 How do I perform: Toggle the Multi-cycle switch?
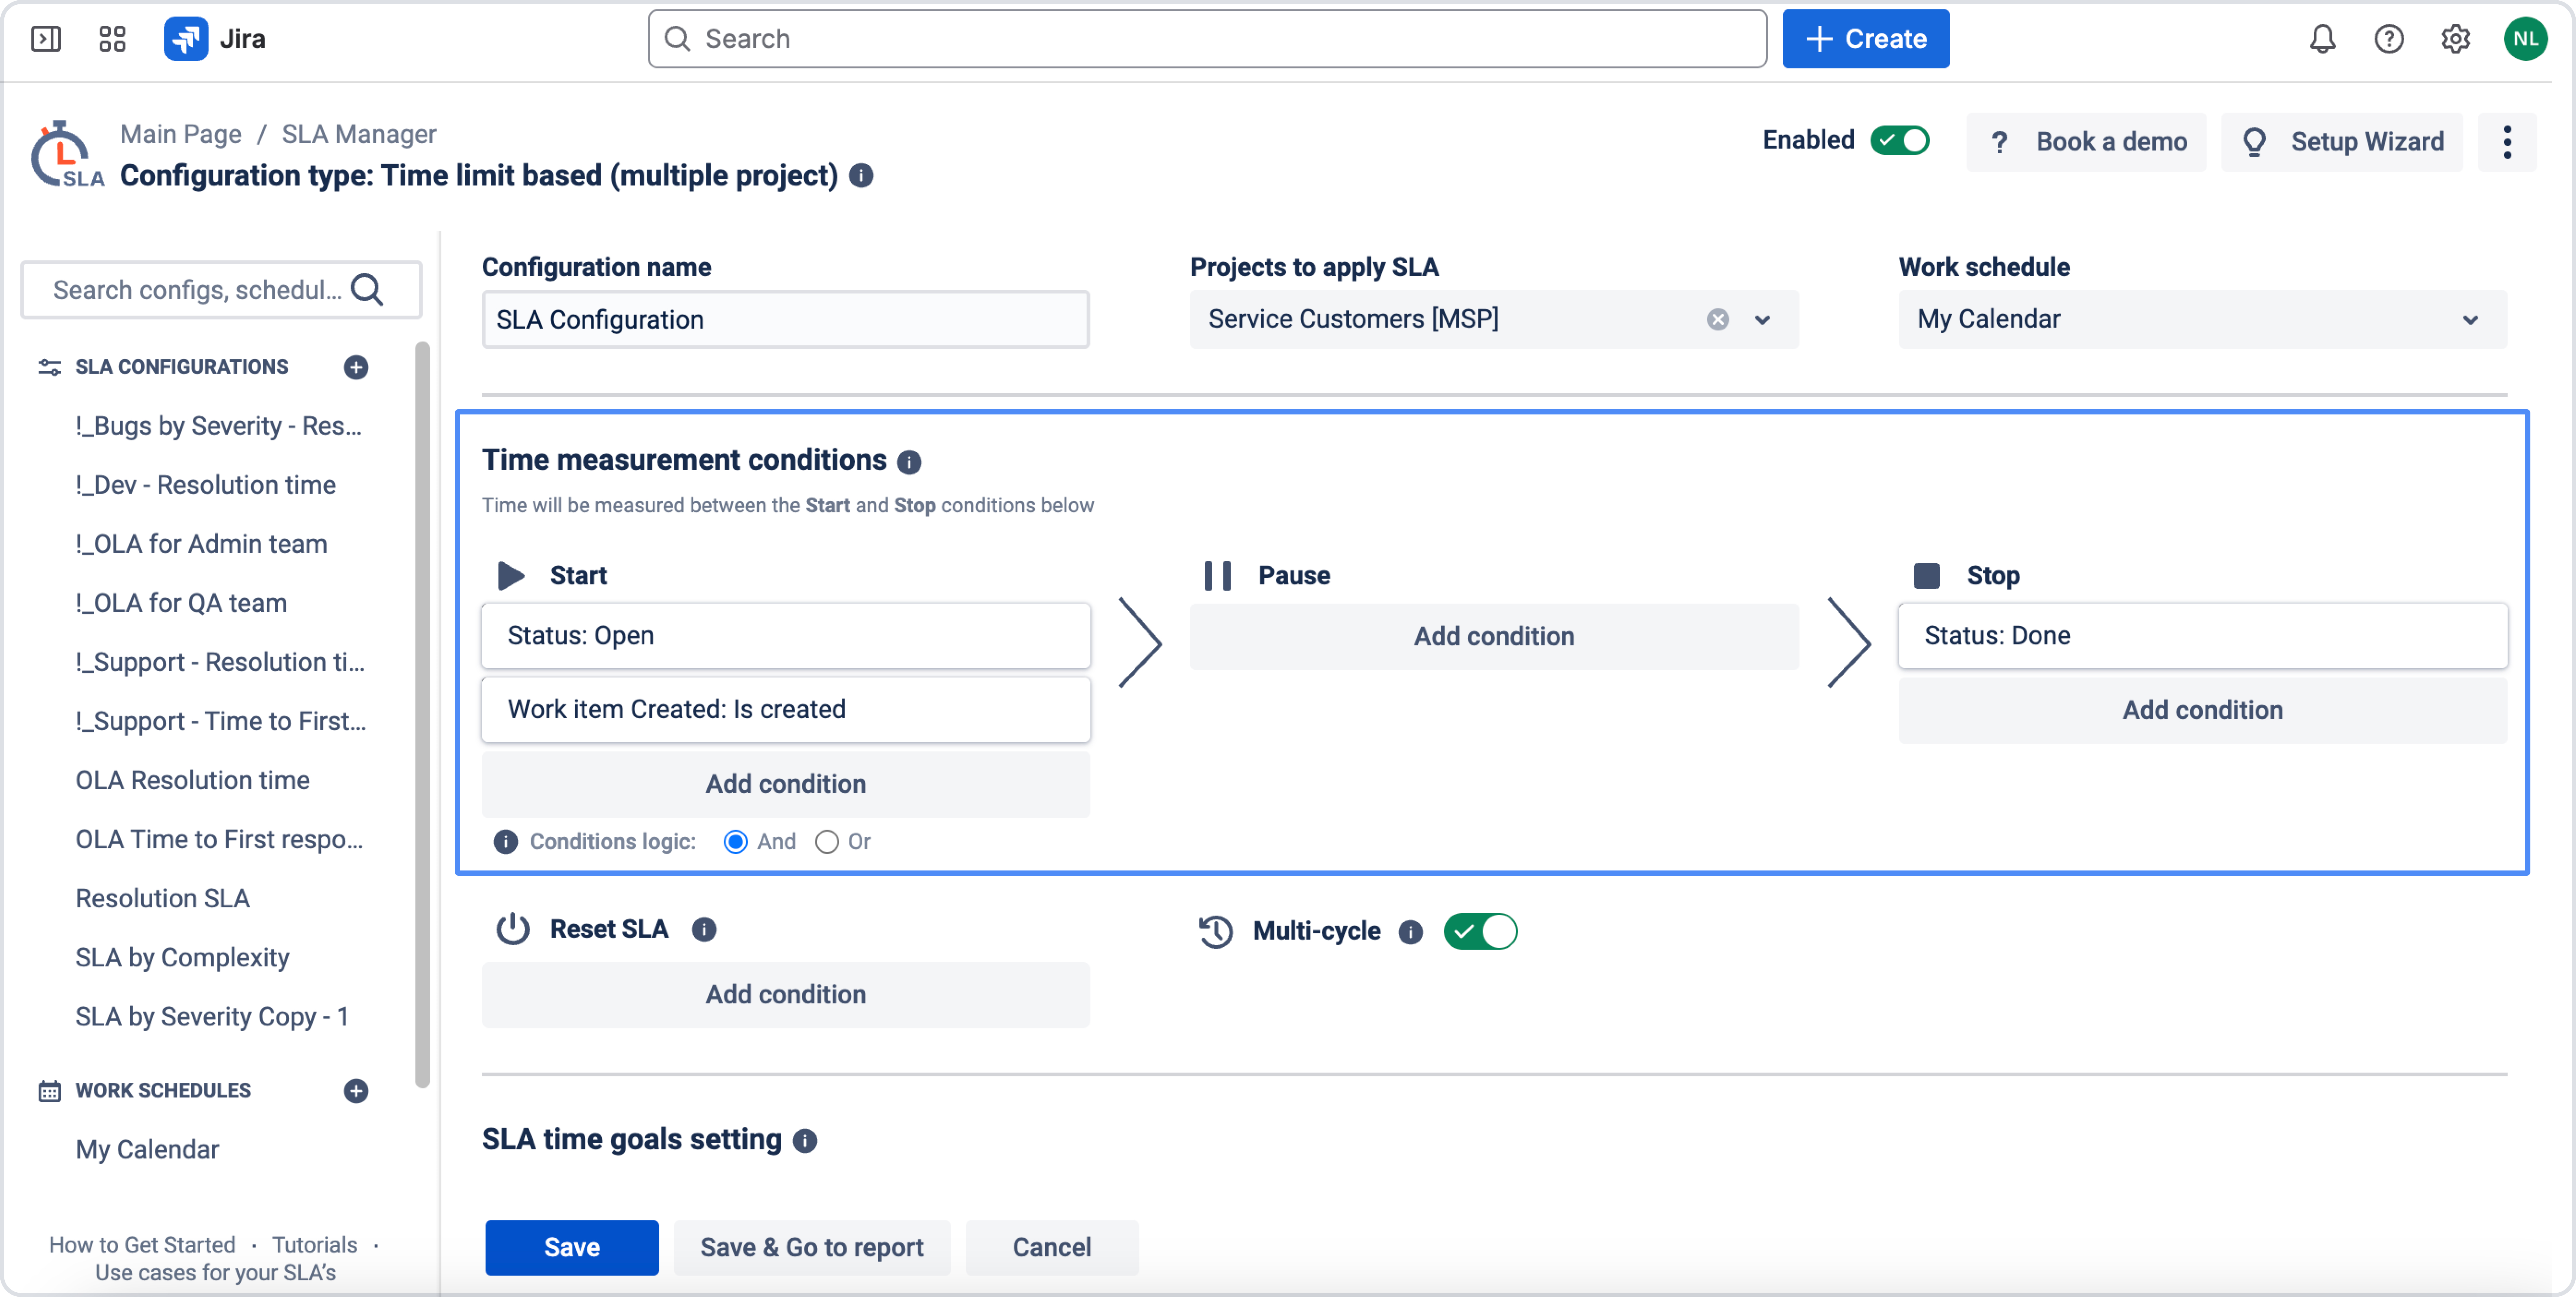(x=1480, y=931)
